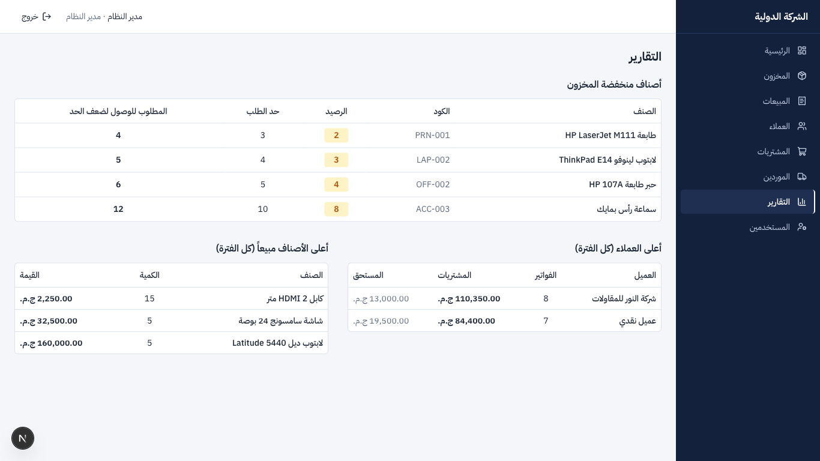Click the people icon next to العملاء
This screenshot has height=461, width=820.
tap(802, 126)
